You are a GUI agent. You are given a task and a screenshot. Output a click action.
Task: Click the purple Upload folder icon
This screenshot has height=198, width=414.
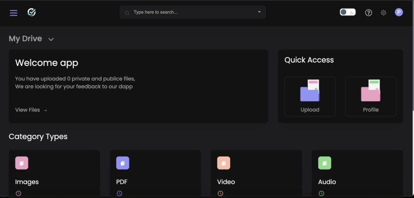tap(310, 91)
